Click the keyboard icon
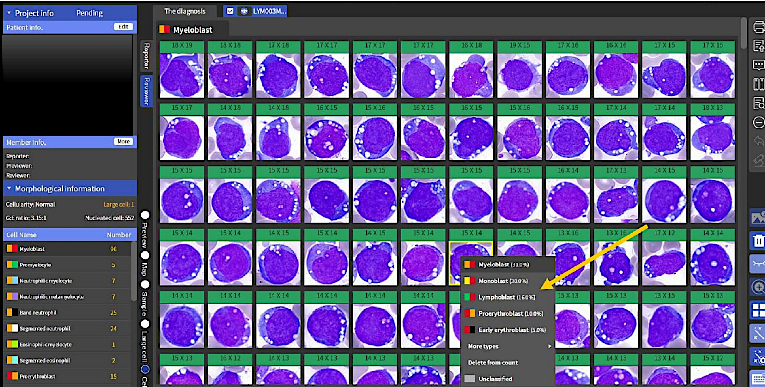This screenshot has height=387, width=765. tap(758, 379)
